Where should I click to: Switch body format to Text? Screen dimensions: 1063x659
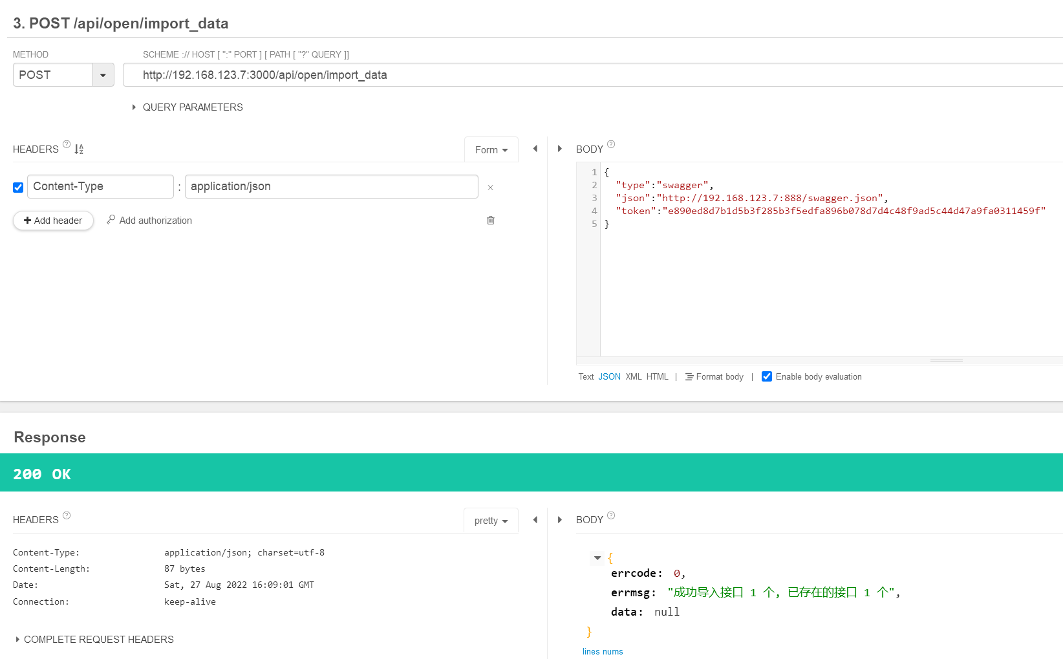pyautogui.click(x=586, y=376)
